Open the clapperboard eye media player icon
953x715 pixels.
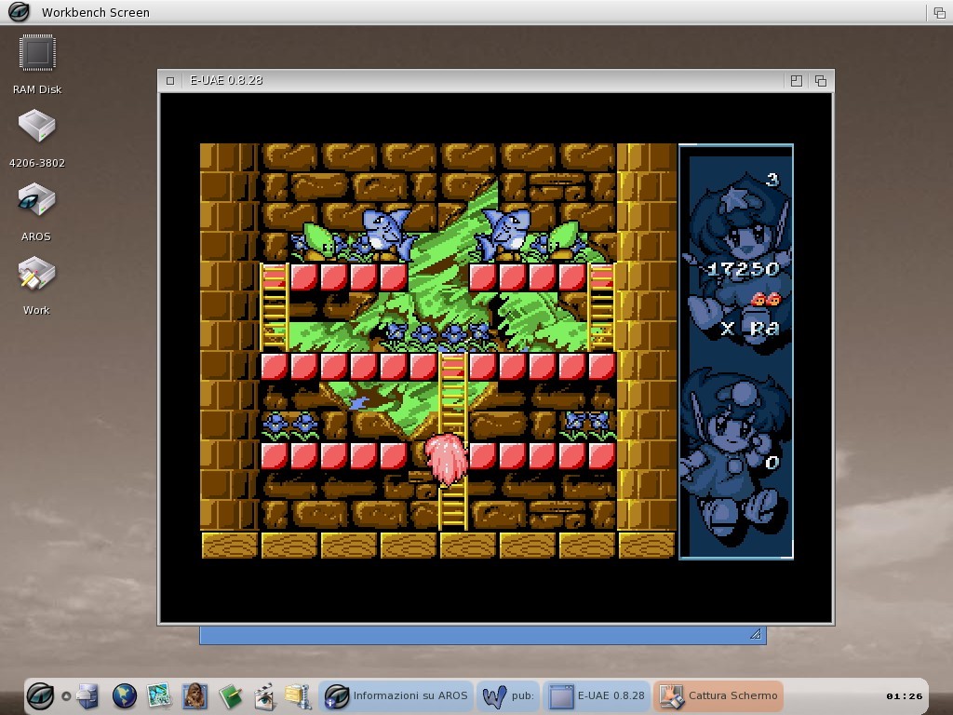click(x=265, y=696)
